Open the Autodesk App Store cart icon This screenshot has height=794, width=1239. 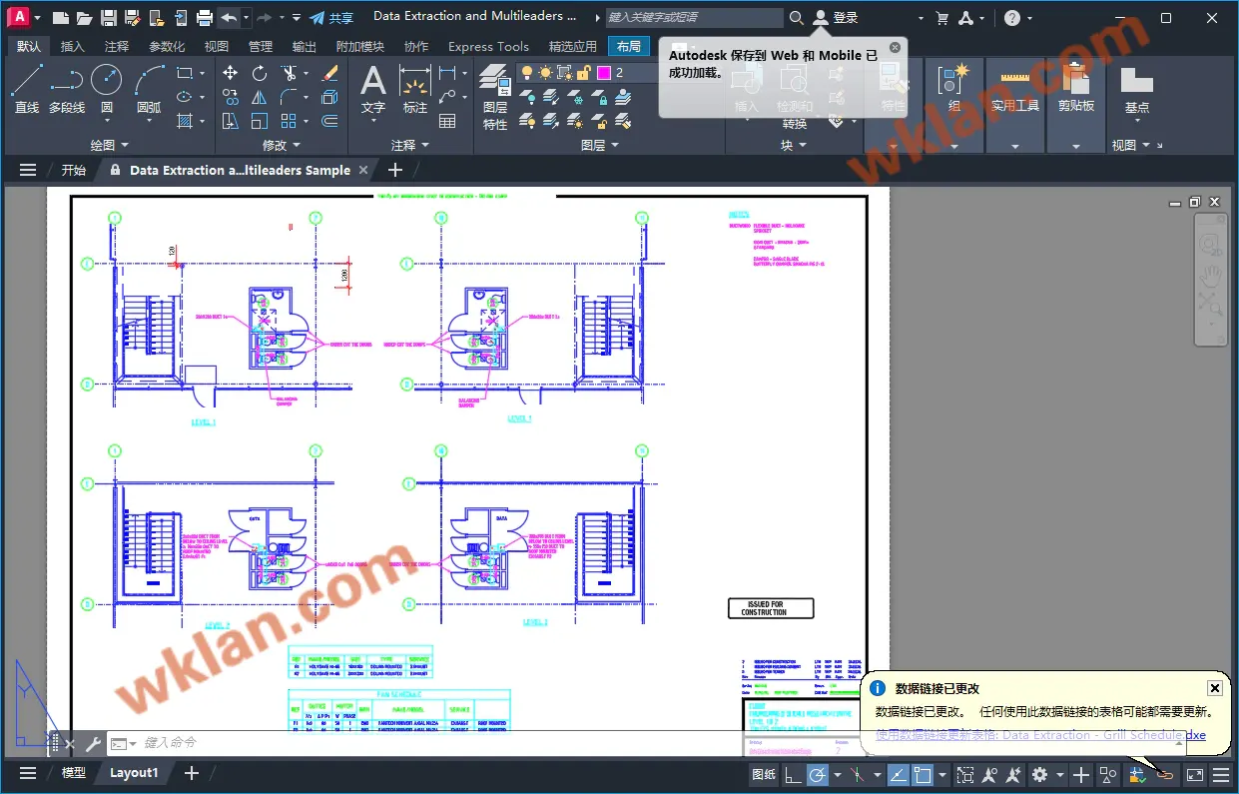click(942, 18)
